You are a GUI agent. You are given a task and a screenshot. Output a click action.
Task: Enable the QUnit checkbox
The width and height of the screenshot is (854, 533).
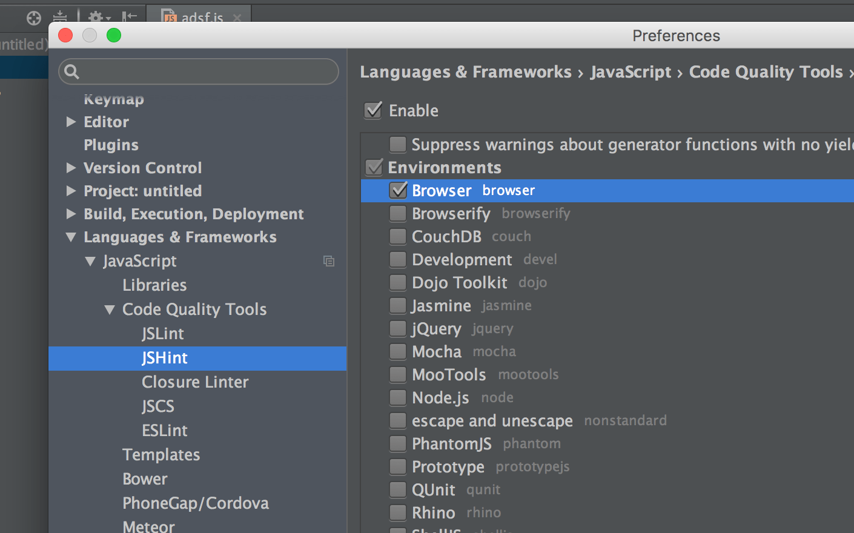398,489
